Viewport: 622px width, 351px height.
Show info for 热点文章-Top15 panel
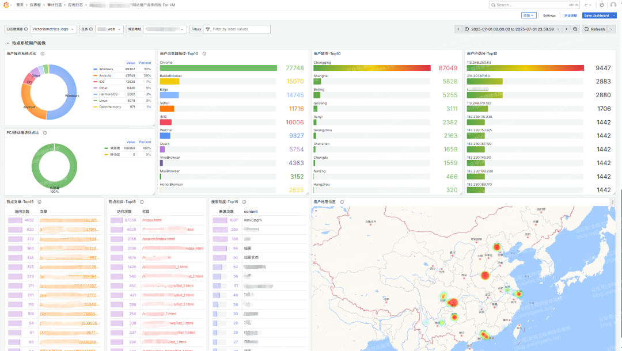pyautogui.click(x=40, y=201)
